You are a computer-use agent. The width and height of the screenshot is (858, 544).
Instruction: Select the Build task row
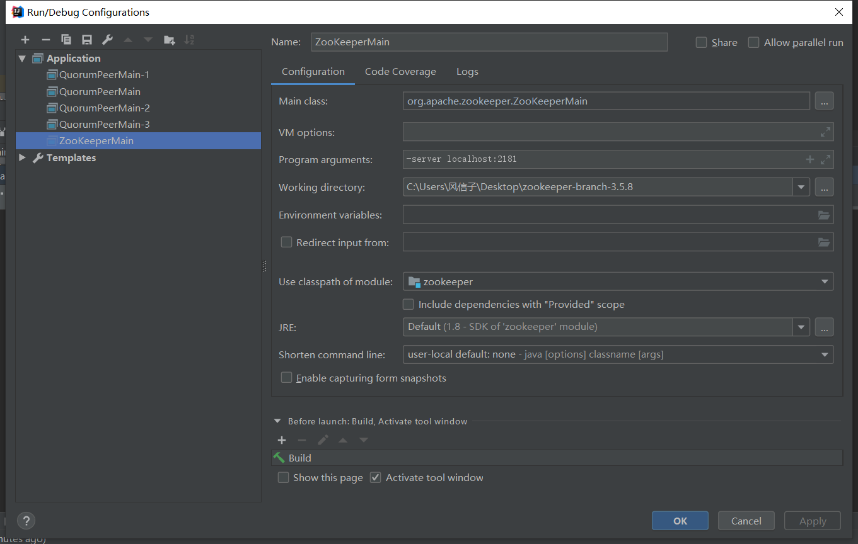557,458
